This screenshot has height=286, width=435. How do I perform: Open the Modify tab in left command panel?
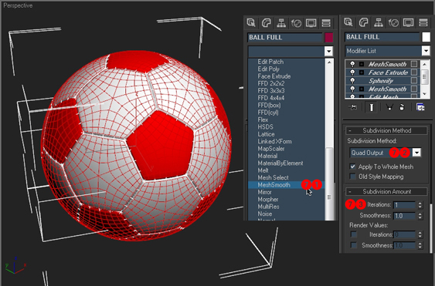(x=267, y=22)
